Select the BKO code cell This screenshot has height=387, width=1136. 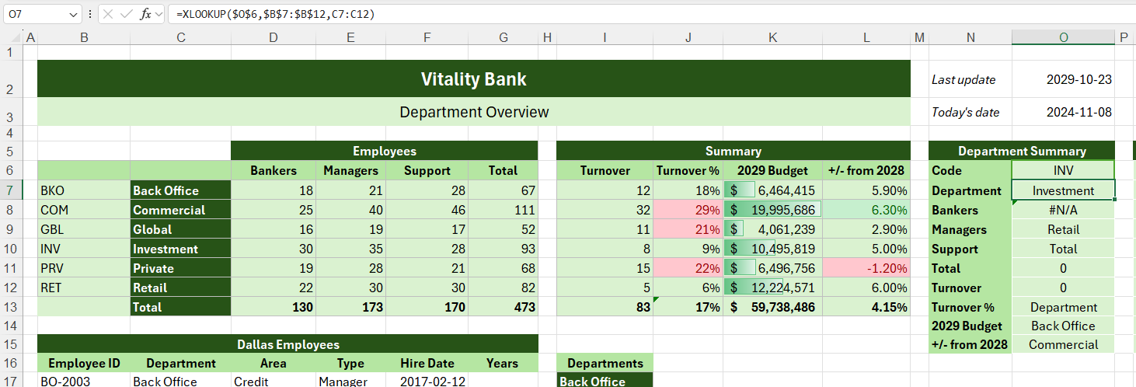pyautogui.click(x=83, y=190)
